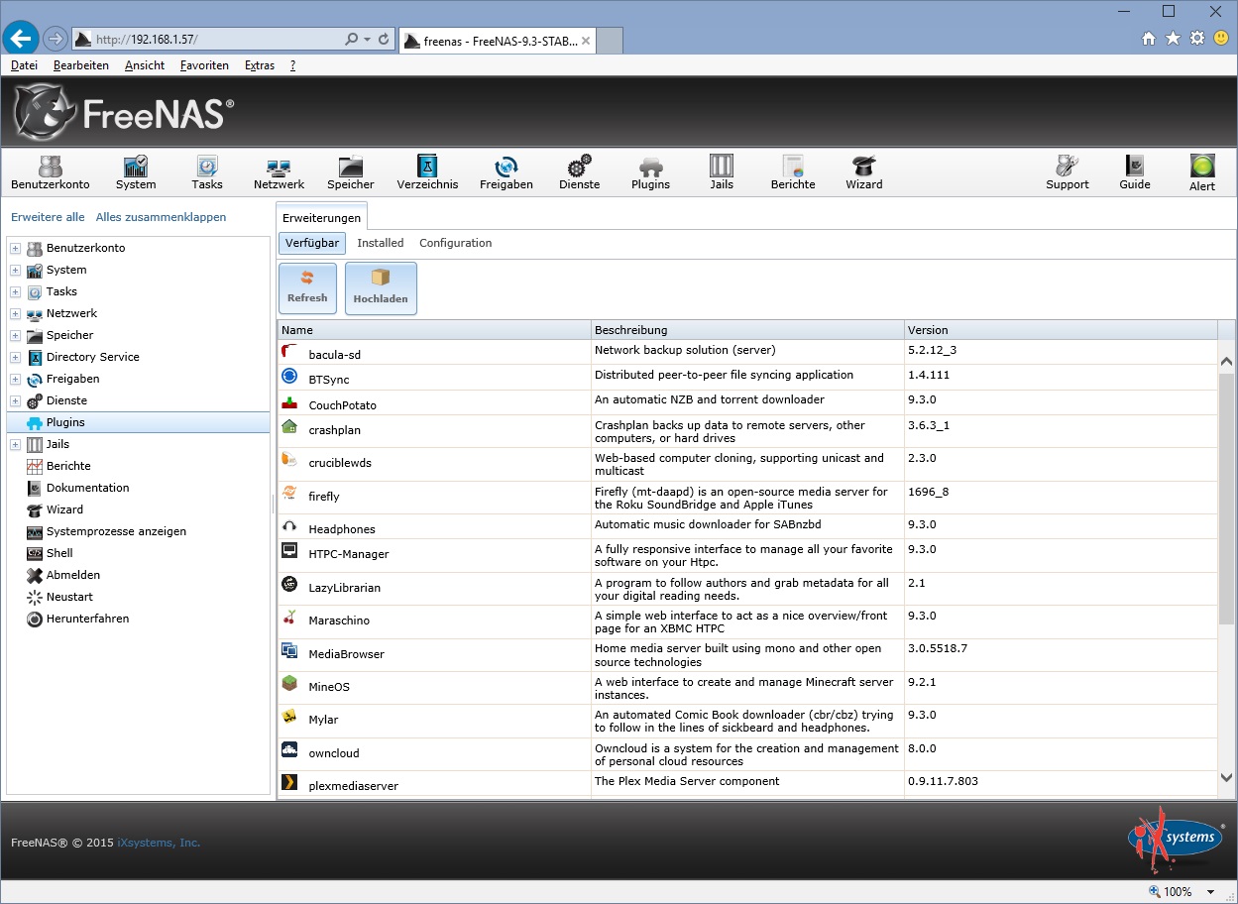The height and width of the screenshot is (904, 1238).
Task: Select the Verfügbar tab
Action: [x=312, y=243]
